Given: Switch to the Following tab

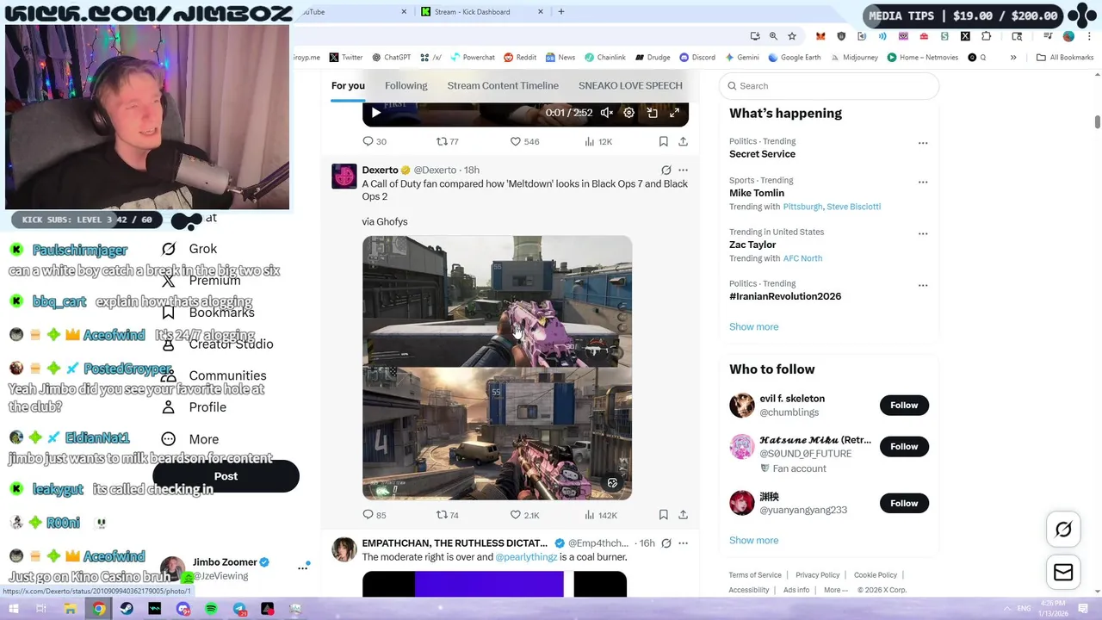Looking at the screenshot, I should [406, 85].
